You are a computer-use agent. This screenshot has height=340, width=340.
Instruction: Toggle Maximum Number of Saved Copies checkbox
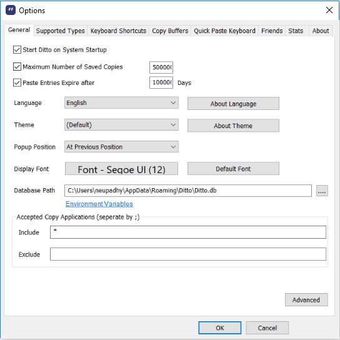pos(17,67)
